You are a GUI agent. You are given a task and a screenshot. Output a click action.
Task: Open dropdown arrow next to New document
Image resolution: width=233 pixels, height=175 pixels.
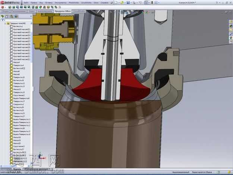[x=119, y=3]
